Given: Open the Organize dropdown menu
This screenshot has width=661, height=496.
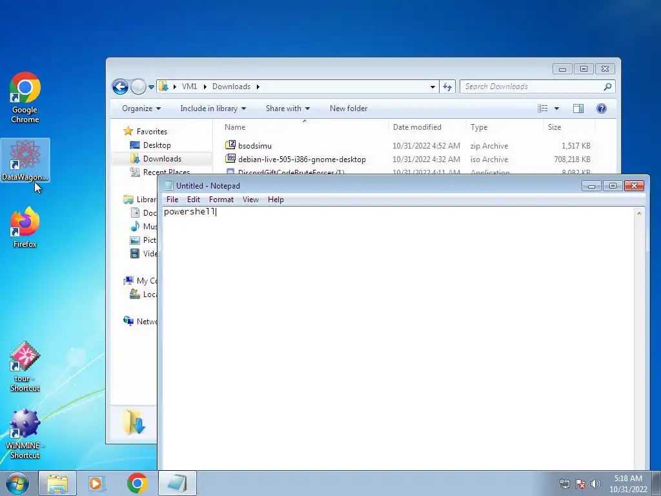Looking at the screenshot, I should click(x=141, y=108).
